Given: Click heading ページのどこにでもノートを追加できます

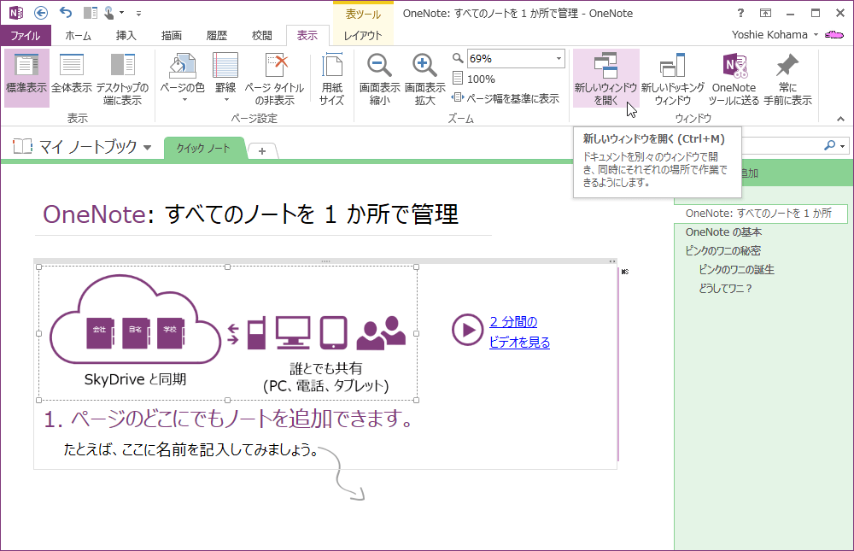Looking at the screenshot, I should pyautogui.click(x=228, y=419).
